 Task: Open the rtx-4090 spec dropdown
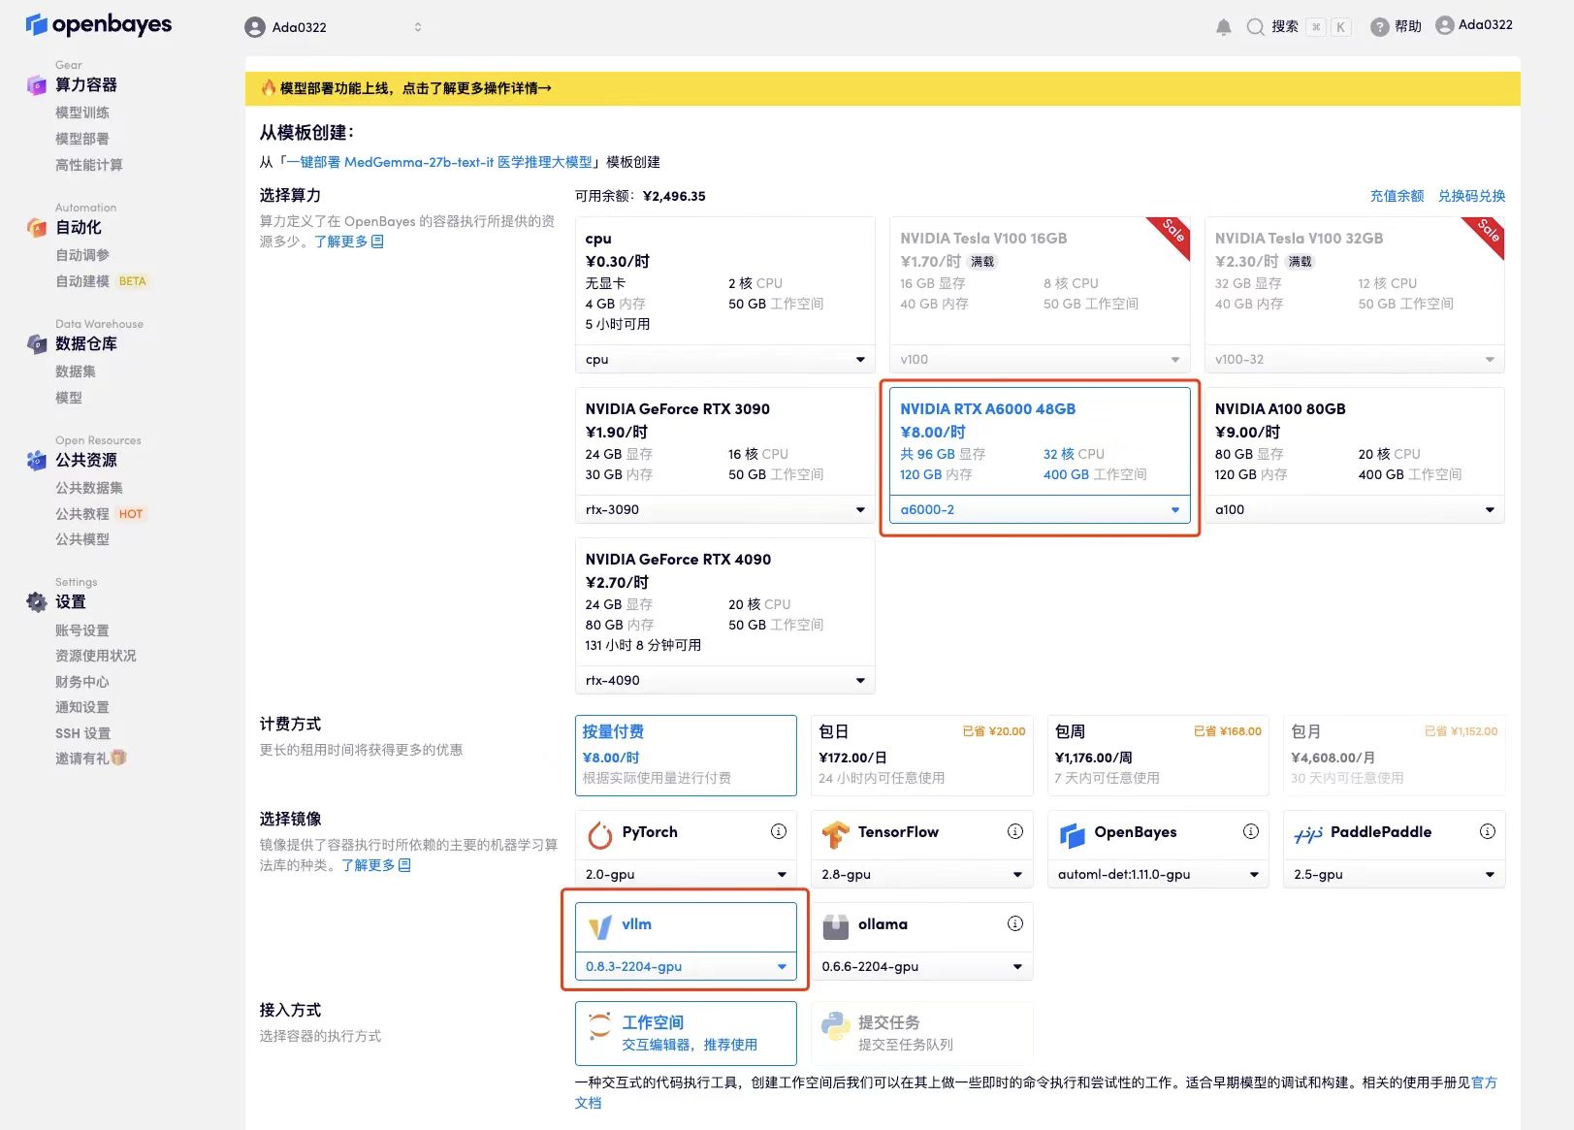[724, 680]
